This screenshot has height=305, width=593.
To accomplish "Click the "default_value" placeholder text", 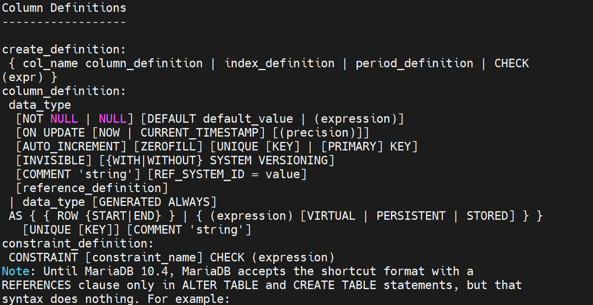I will pyautogui.click(x=248, y=119).
